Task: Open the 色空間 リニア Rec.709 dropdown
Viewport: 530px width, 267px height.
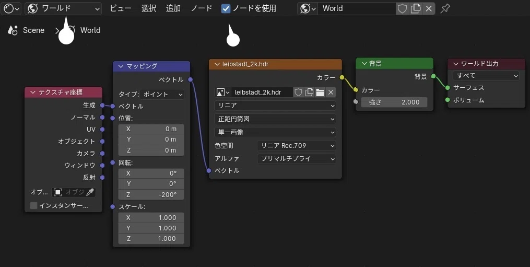Action: pos(297,145)
